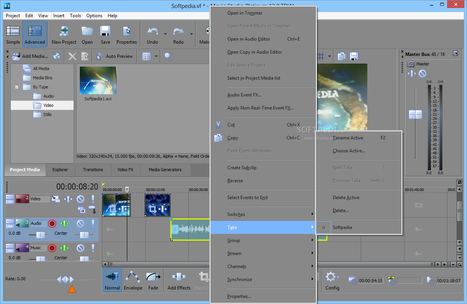Select the Fade tool
The width and height of the screenshot is (467, 304).
tap(153, 280)
